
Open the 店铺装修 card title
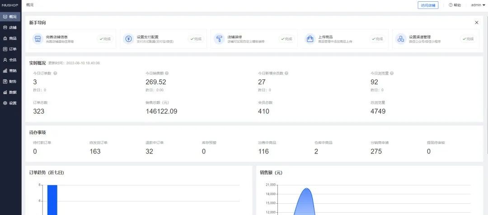(x=235, y=37)
